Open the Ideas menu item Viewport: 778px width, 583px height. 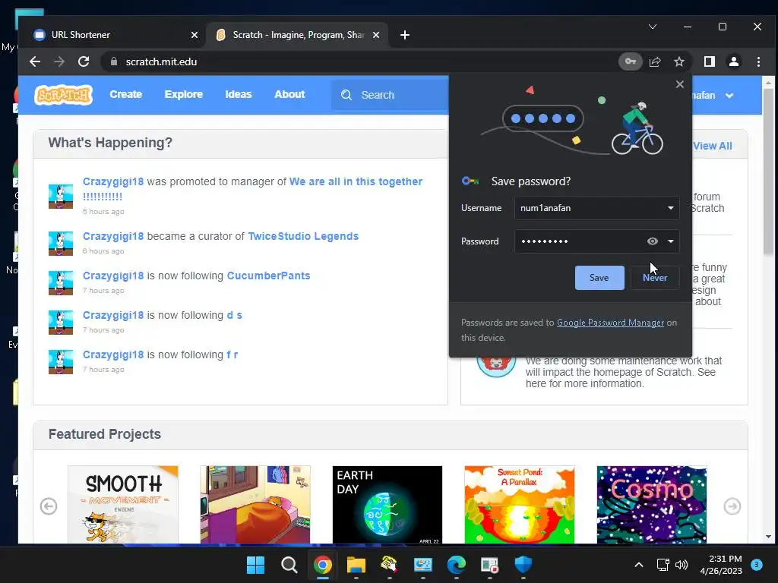[x=239, y=94]
